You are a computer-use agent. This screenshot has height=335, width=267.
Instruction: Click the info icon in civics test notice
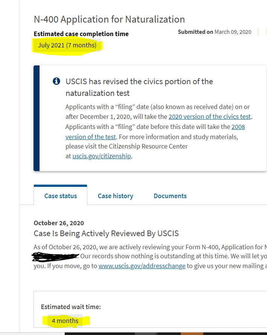pyautogui.click(x=56, y=81)
